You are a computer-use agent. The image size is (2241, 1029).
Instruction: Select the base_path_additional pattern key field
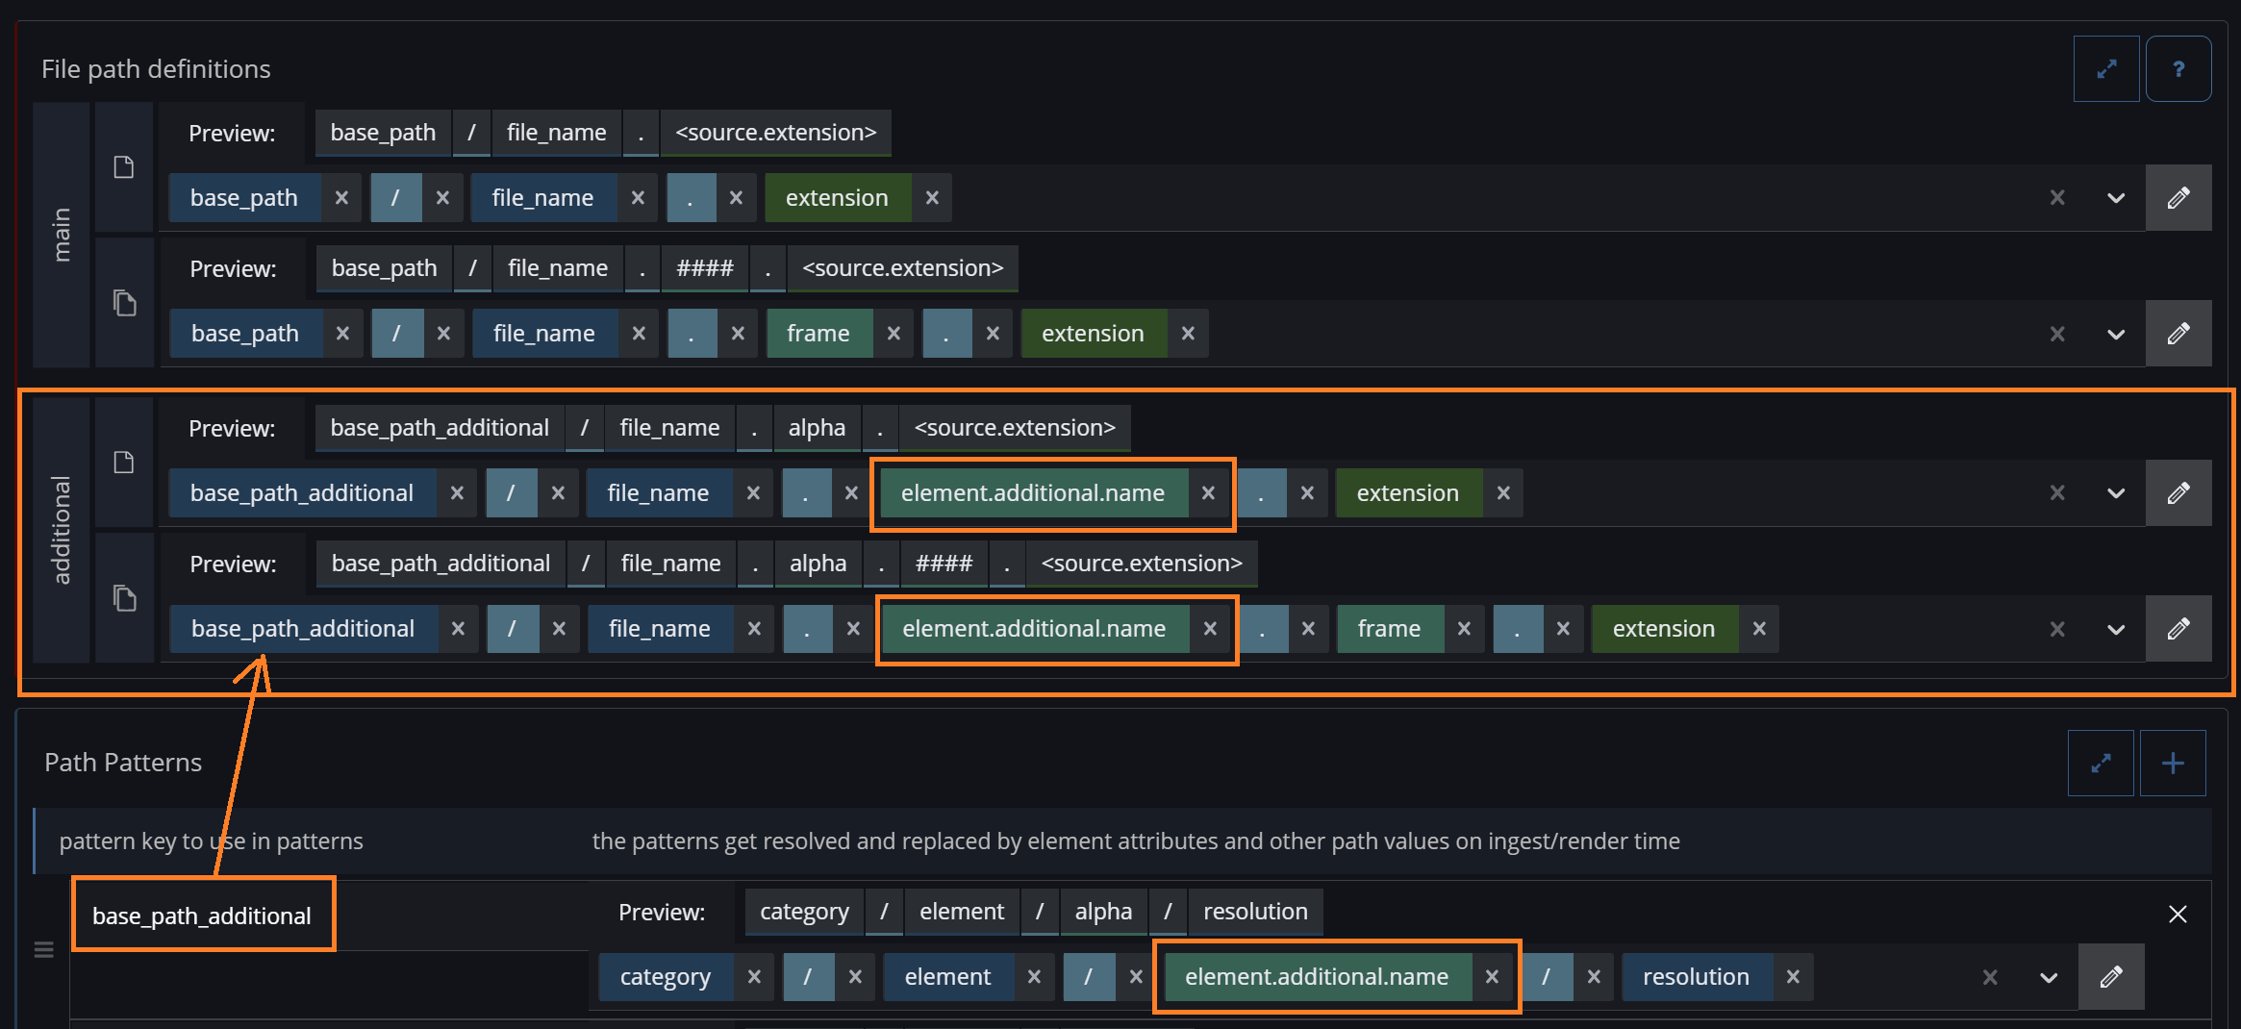pyautogui.click(x=202, y=916)
